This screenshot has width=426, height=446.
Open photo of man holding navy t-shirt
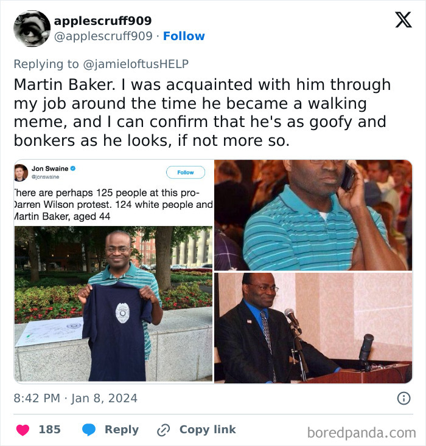113,303
